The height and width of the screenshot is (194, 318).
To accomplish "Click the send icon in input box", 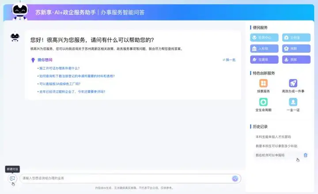I will click(235, 178).
